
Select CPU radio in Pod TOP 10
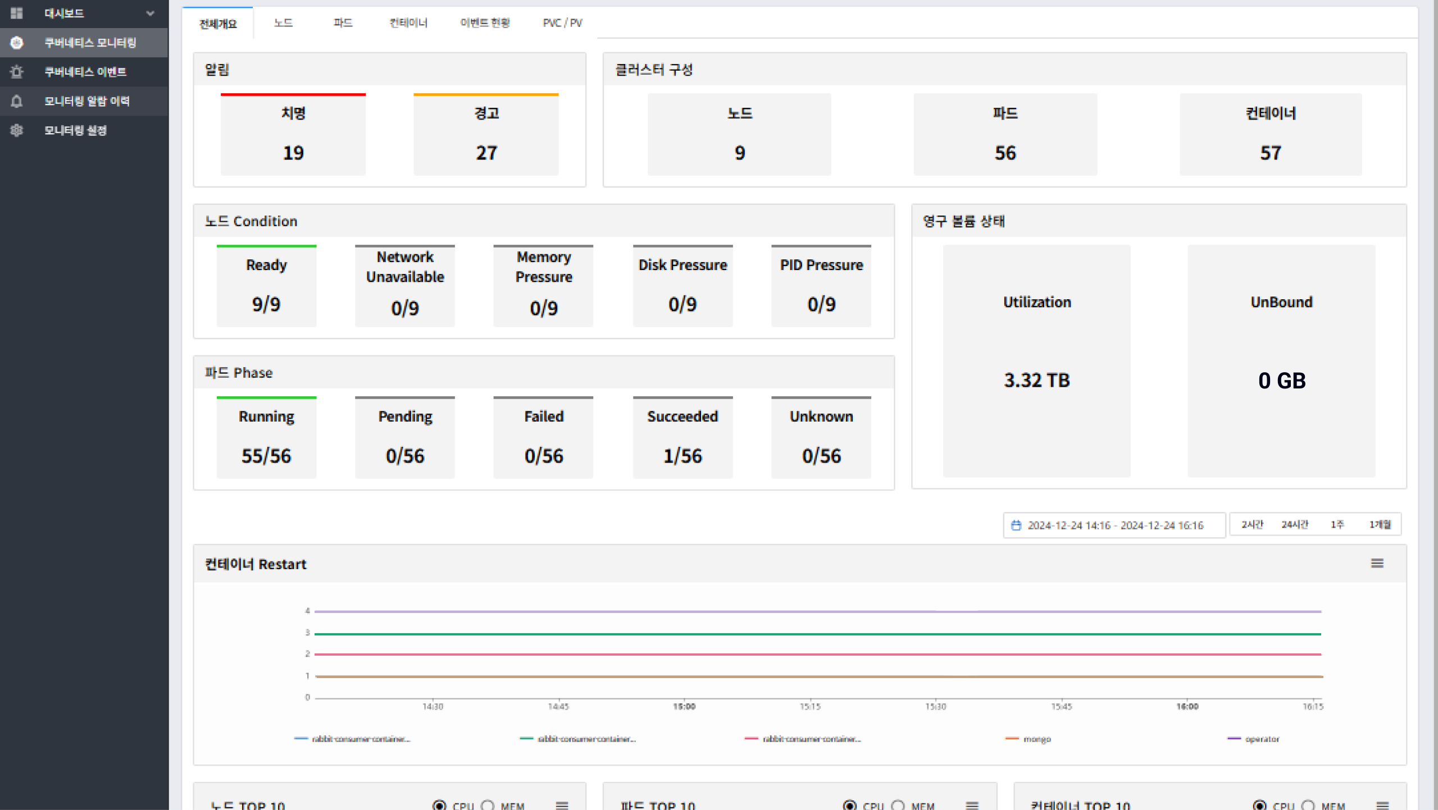tap(850, 805)
